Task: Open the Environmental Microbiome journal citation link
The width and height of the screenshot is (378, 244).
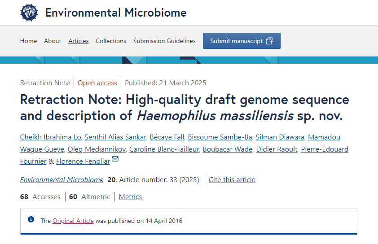Action: click(62, 180)
